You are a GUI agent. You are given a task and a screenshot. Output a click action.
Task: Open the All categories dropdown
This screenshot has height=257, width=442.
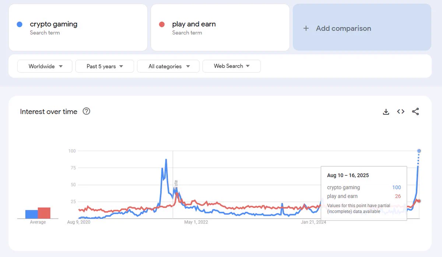[168, 66]
